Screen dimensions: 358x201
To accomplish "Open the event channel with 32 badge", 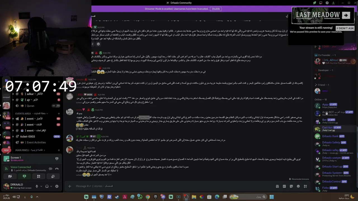I will (x=38, y=125).
